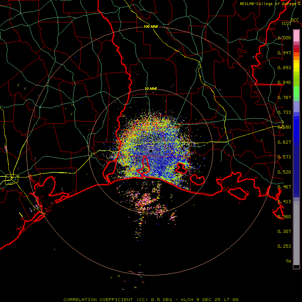The image size is (302, 302).
Task: Click the 0.893 scale value
Action: 284,67
